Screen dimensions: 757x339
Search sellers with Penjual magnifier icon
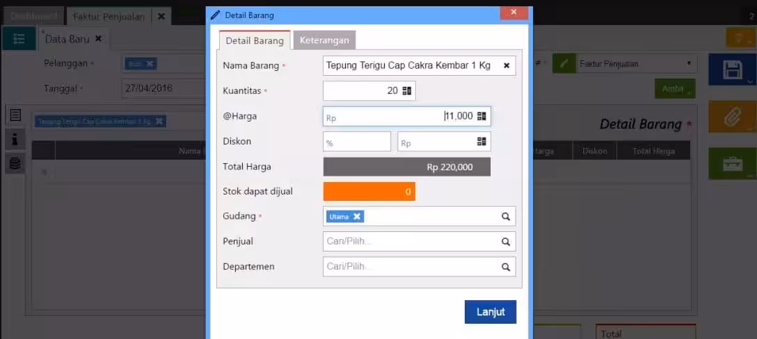[x=505, y=242]
